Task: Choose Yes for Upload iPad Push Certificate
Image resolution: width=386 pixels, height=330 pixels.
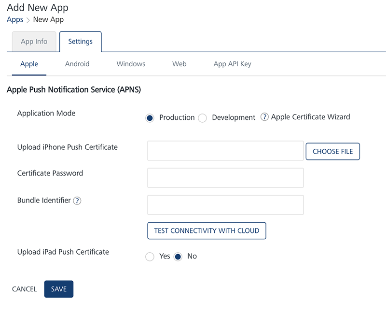Action: coord(150,257)
